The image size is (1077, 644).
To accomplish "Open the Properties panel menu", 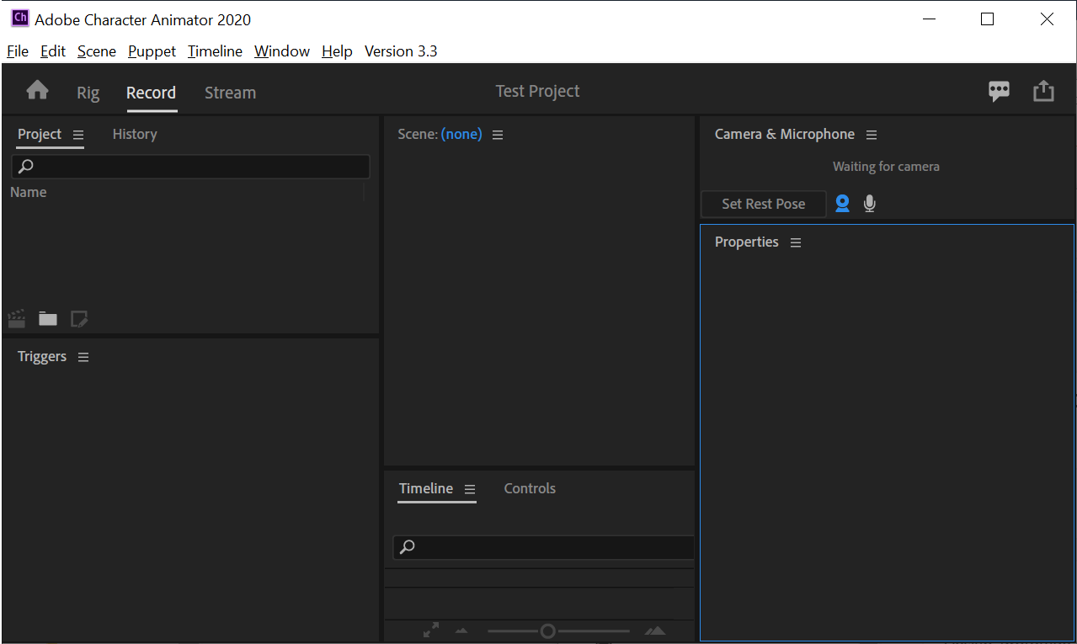I will [796, 242].
